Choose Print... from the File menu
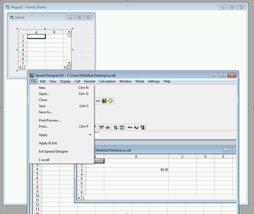254x214 pixels. pos(62,126)
